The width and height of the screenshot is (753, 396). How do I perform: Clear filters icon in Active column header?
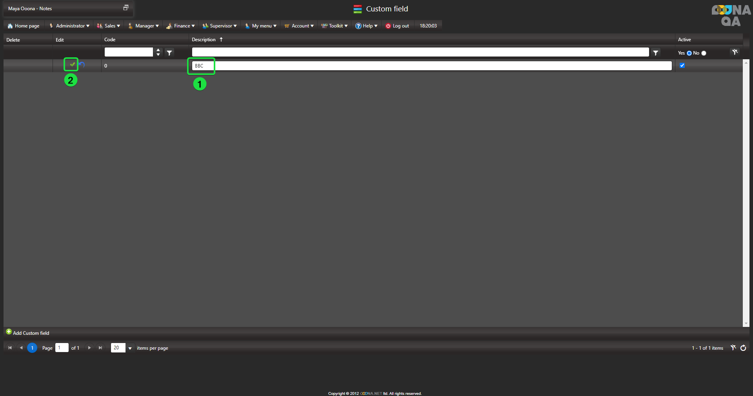point(735,52)
